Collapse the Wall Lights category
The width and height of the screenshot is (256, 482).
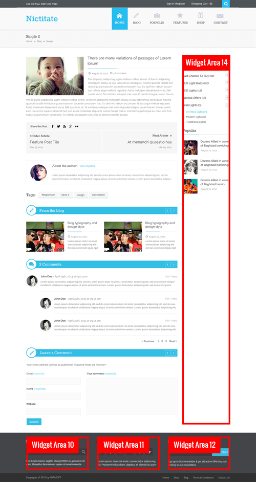pyautogui.click(x=227, y=105)
